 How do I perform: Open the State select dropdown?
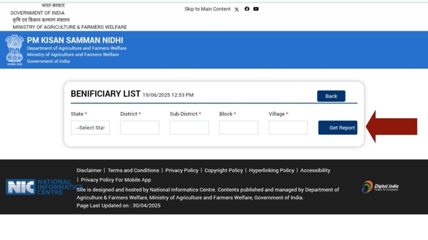coord(90,128)
